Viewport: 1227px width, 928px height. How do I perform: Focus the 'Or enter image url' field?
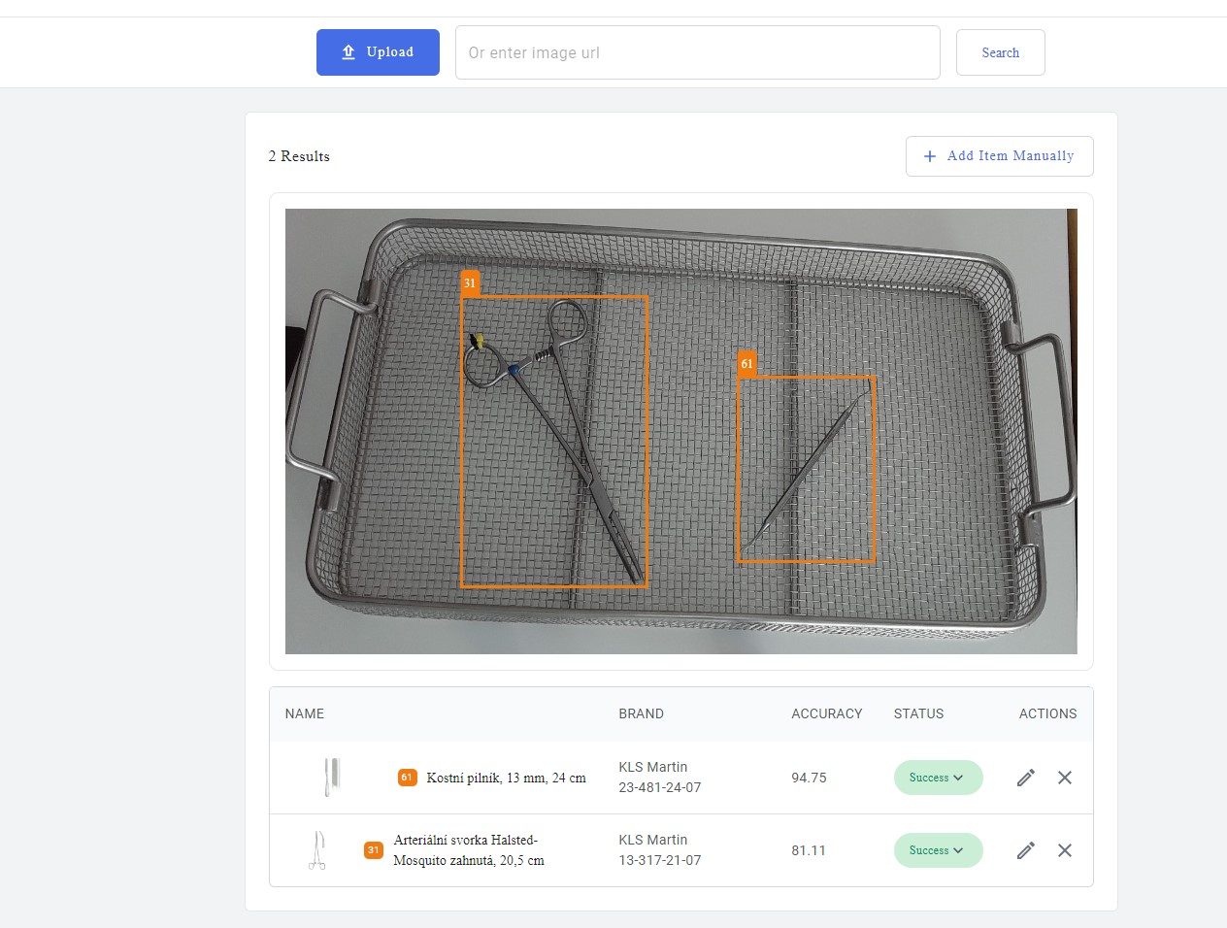click(697, 52)
